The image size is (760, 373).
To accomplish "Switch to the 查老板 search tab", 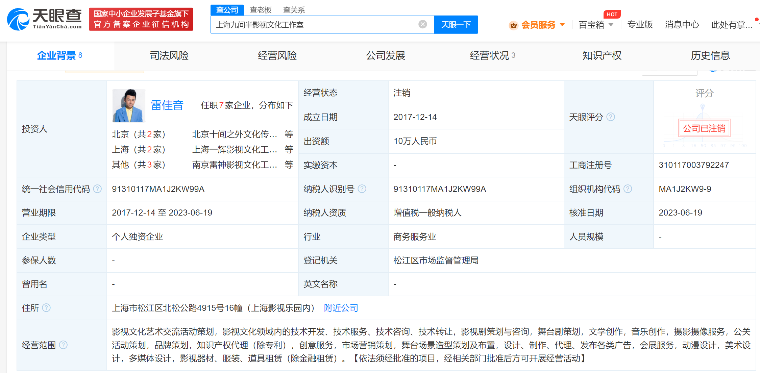I will point(261,10).
